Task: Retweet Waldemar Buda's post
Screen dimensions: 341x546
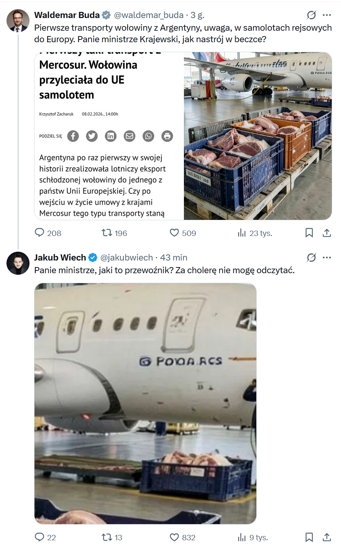Action: coord(107,233)
